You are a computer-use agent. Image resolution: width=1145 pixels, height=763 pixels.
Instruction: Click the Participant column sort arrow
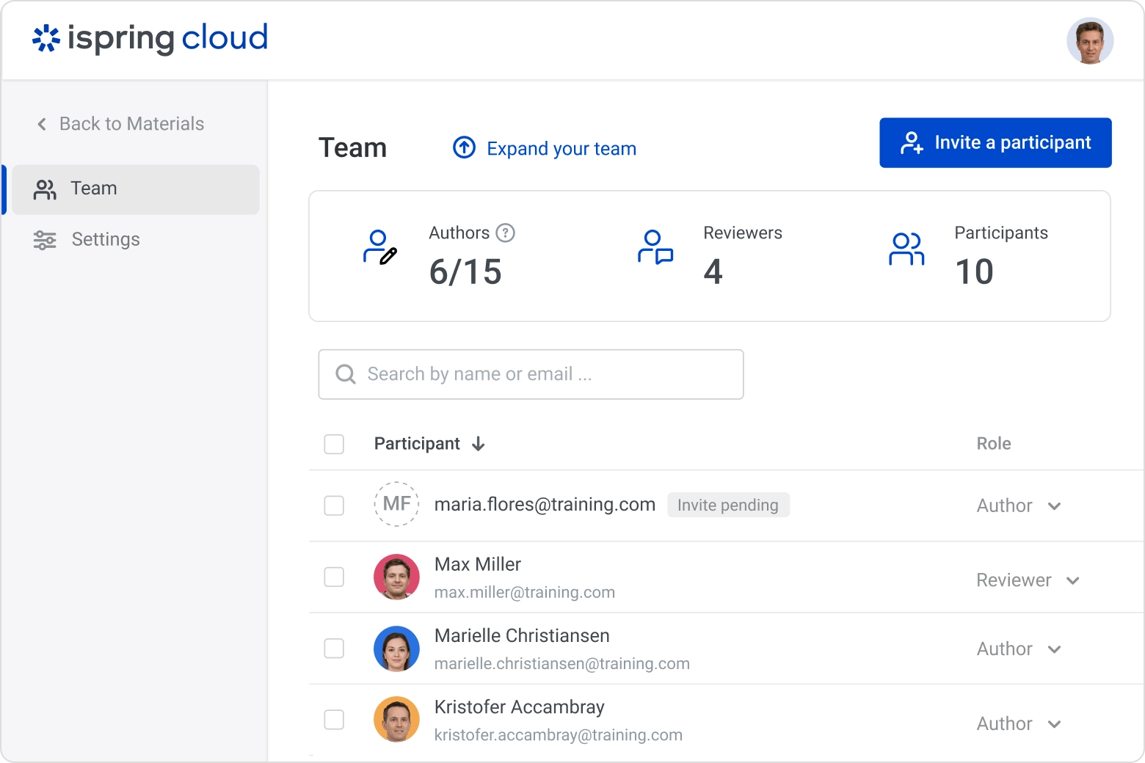(479, 444)
